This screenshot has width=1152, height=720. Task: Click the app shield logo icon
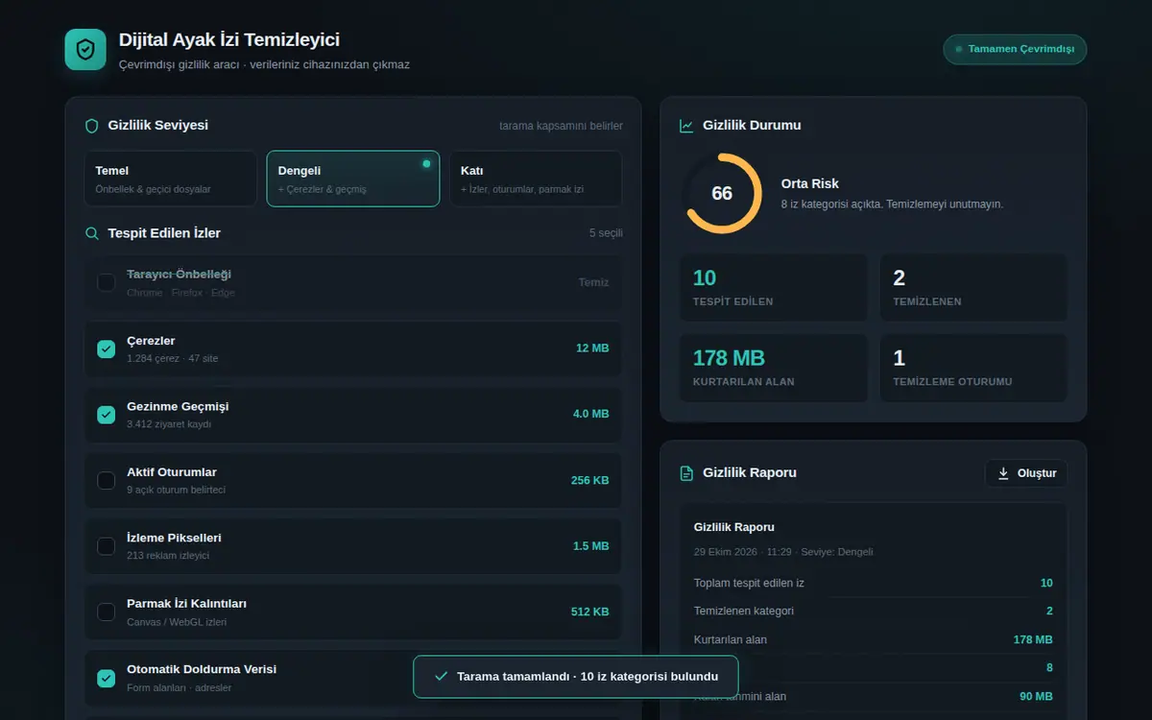click(x=85, y=49)
